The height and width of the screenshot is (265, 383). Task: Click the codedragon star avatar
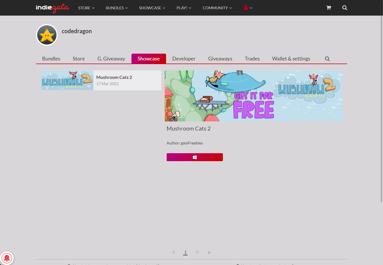coord(47,35)
